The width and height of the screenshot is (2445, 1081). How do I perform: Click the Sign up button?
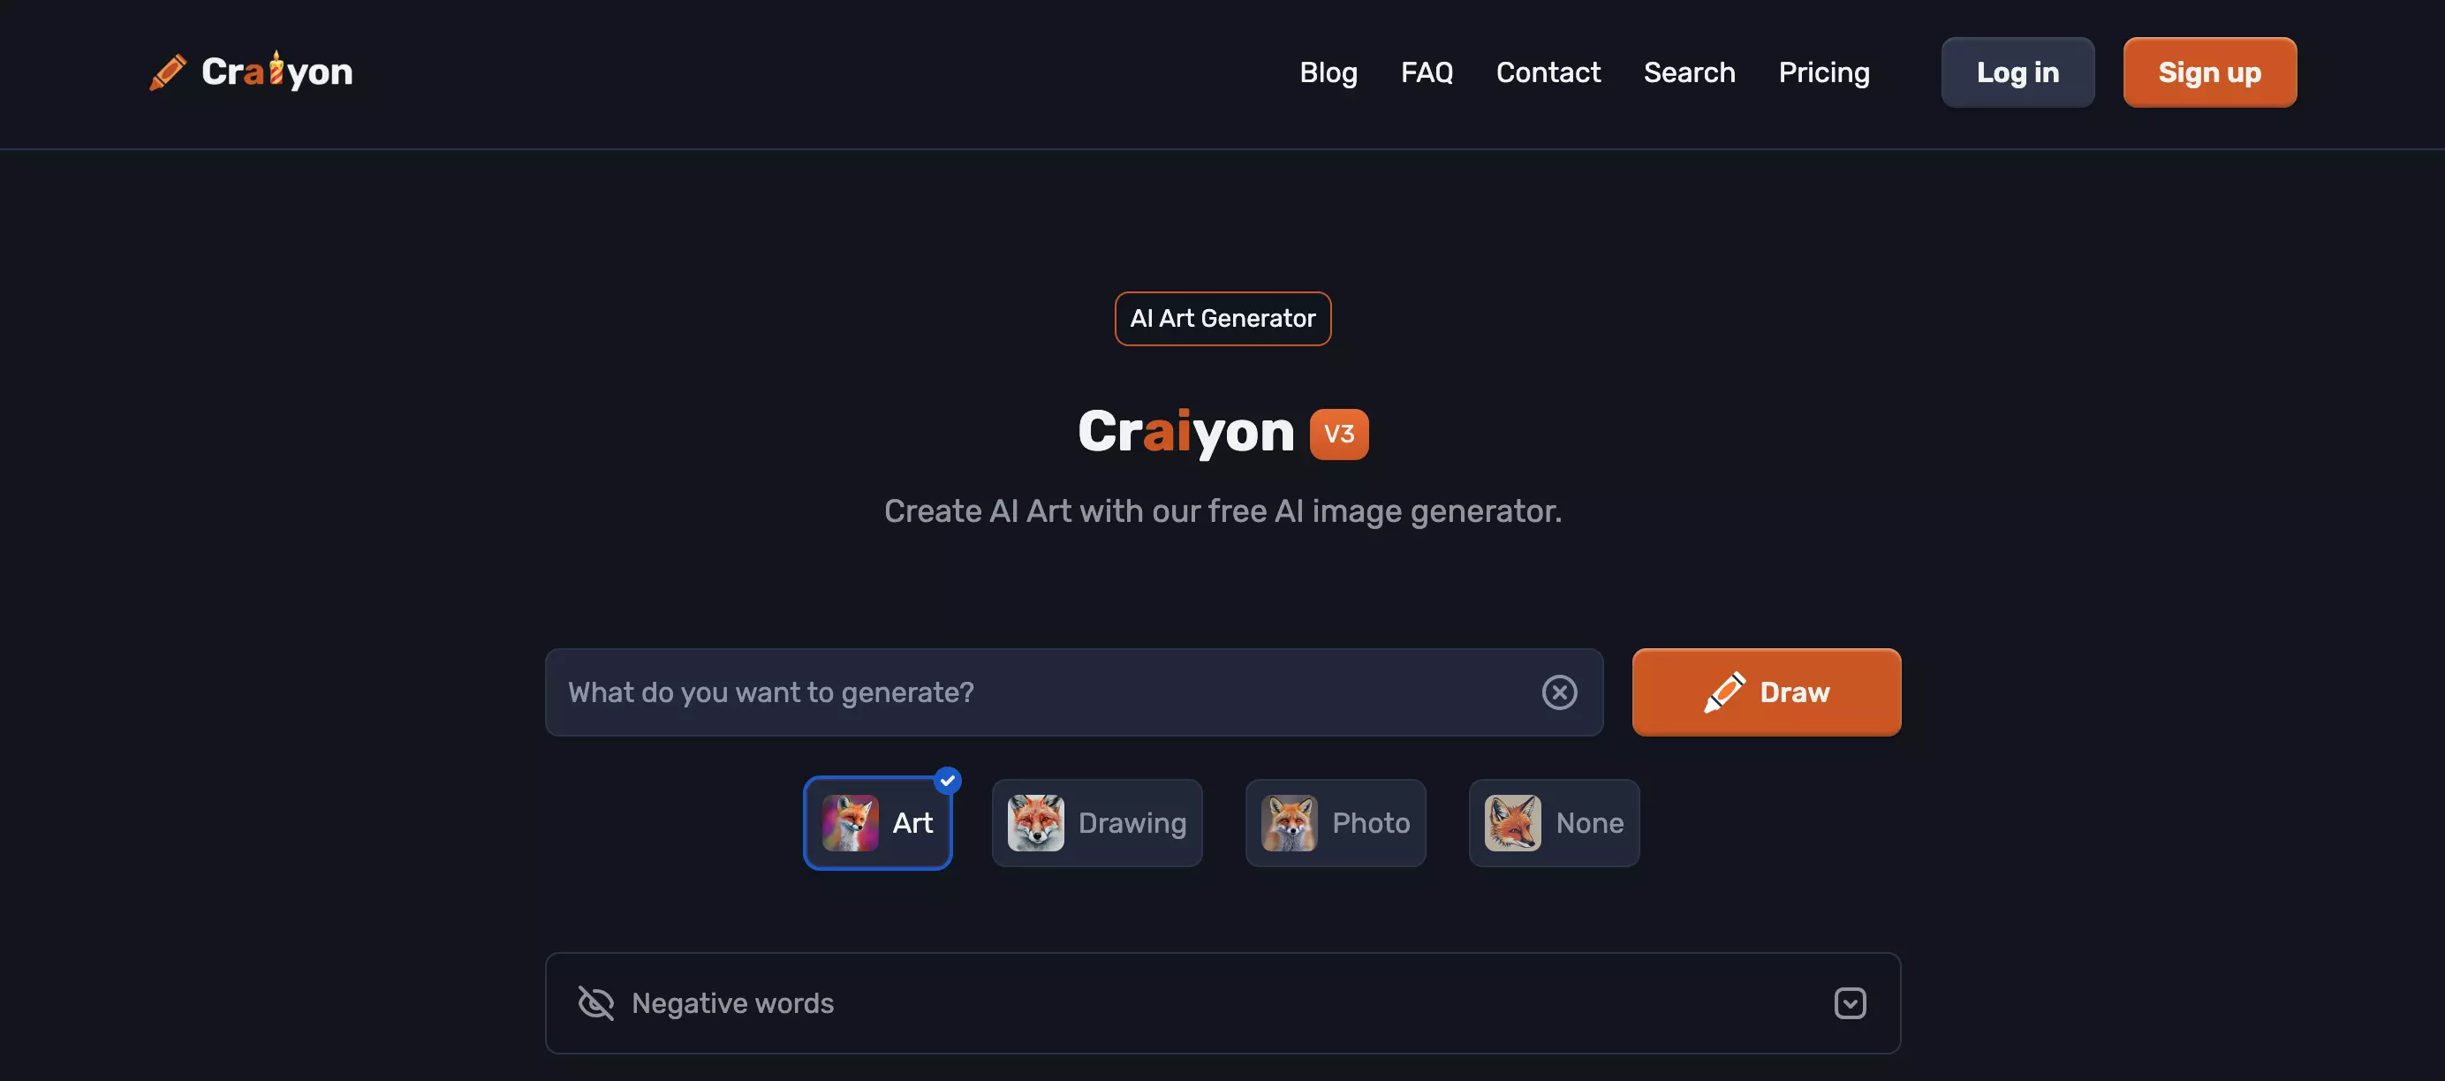click(2209, 72)
